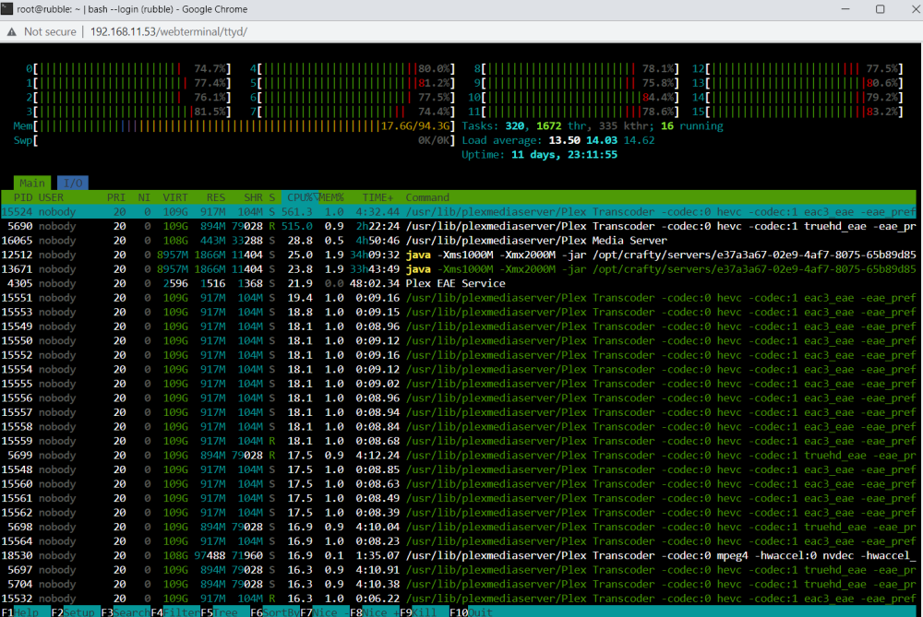
Task: Sort by the CPU% column header
Action: point(300,197)
